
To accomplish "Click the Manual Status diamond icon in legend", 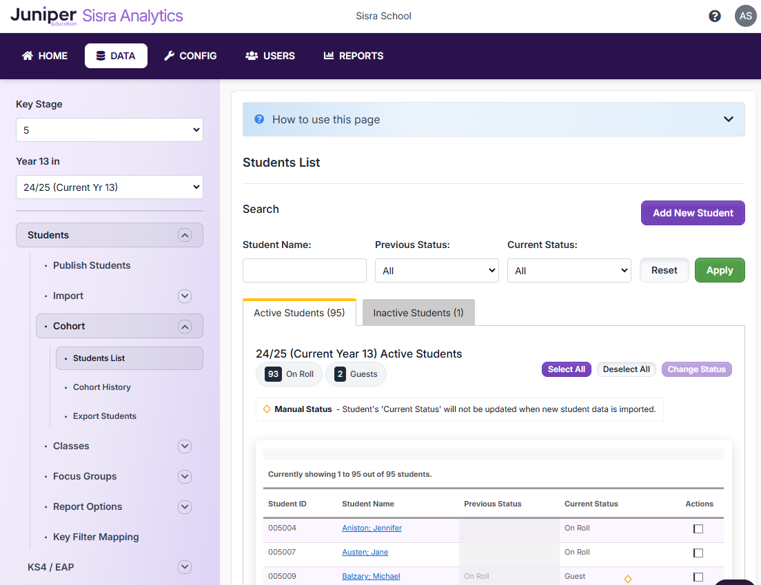I will [267, 409].
